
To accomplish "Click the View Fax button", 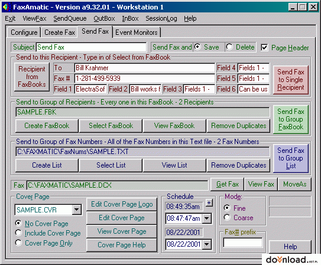I will point(261,184).
